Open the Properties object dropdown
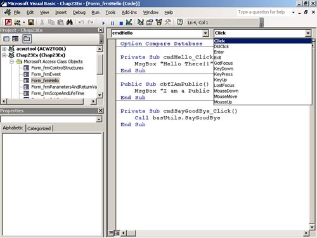This screenshot has width=317, height=238. [x=99, y=119]
